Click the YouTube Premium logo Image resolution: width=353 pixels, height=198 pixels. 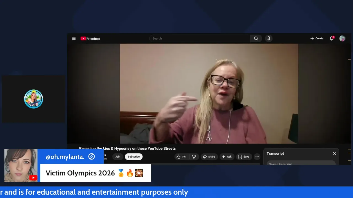90,38
